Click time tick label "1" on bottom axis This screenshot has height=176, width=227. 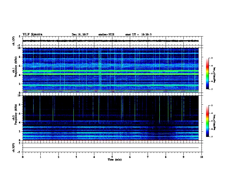40,157
